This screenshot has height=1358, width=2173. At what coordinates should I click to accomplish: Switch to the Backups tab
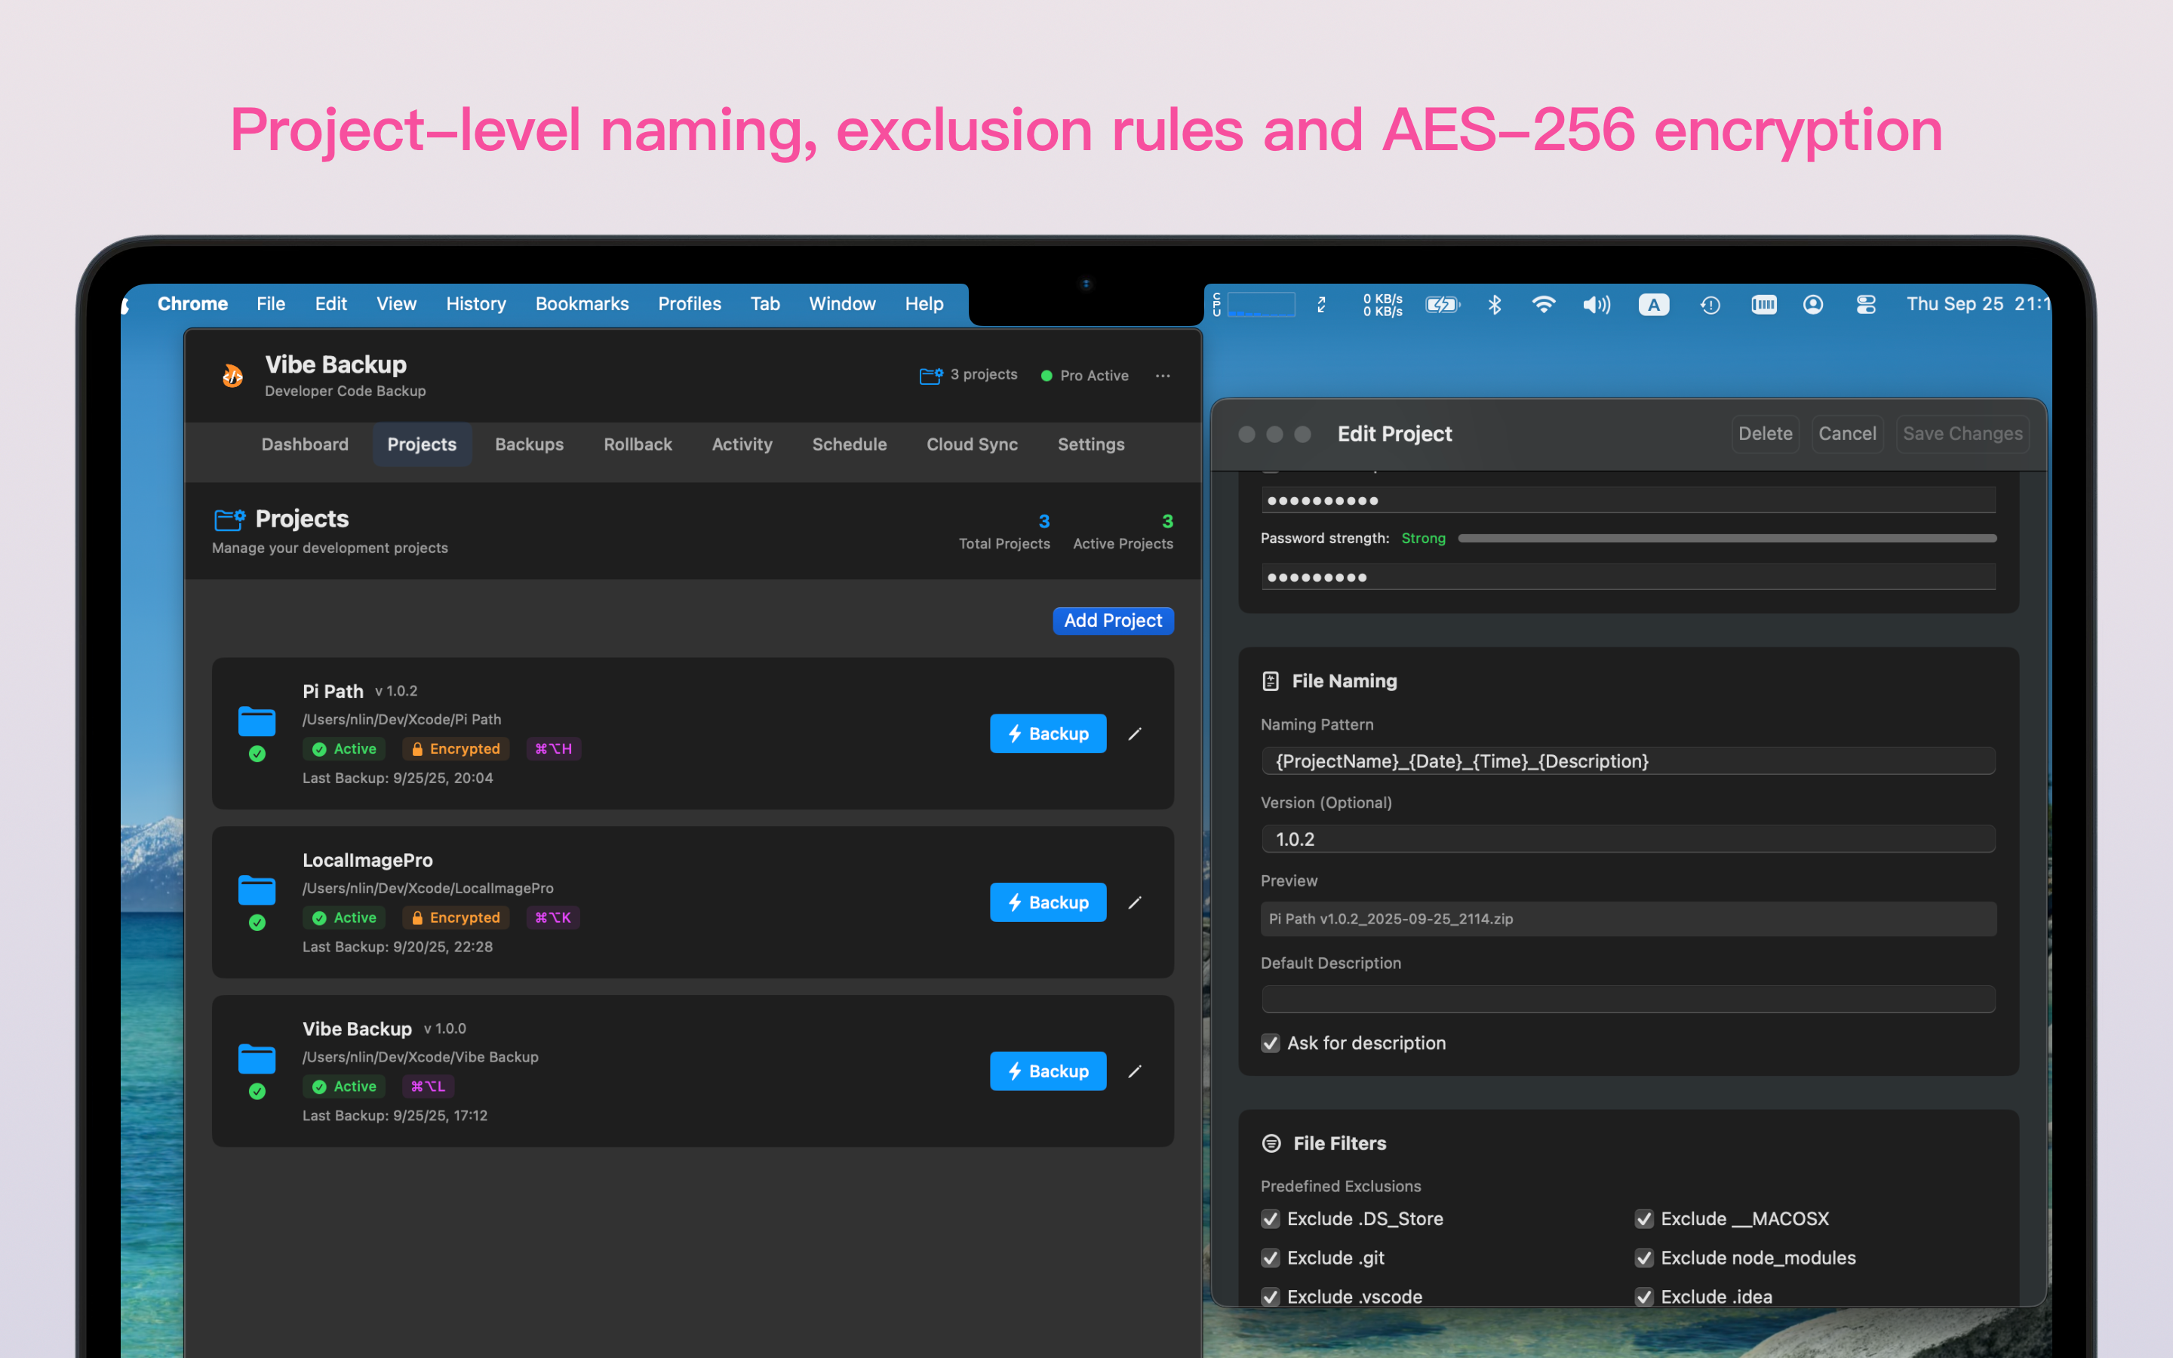coord(529,444)
